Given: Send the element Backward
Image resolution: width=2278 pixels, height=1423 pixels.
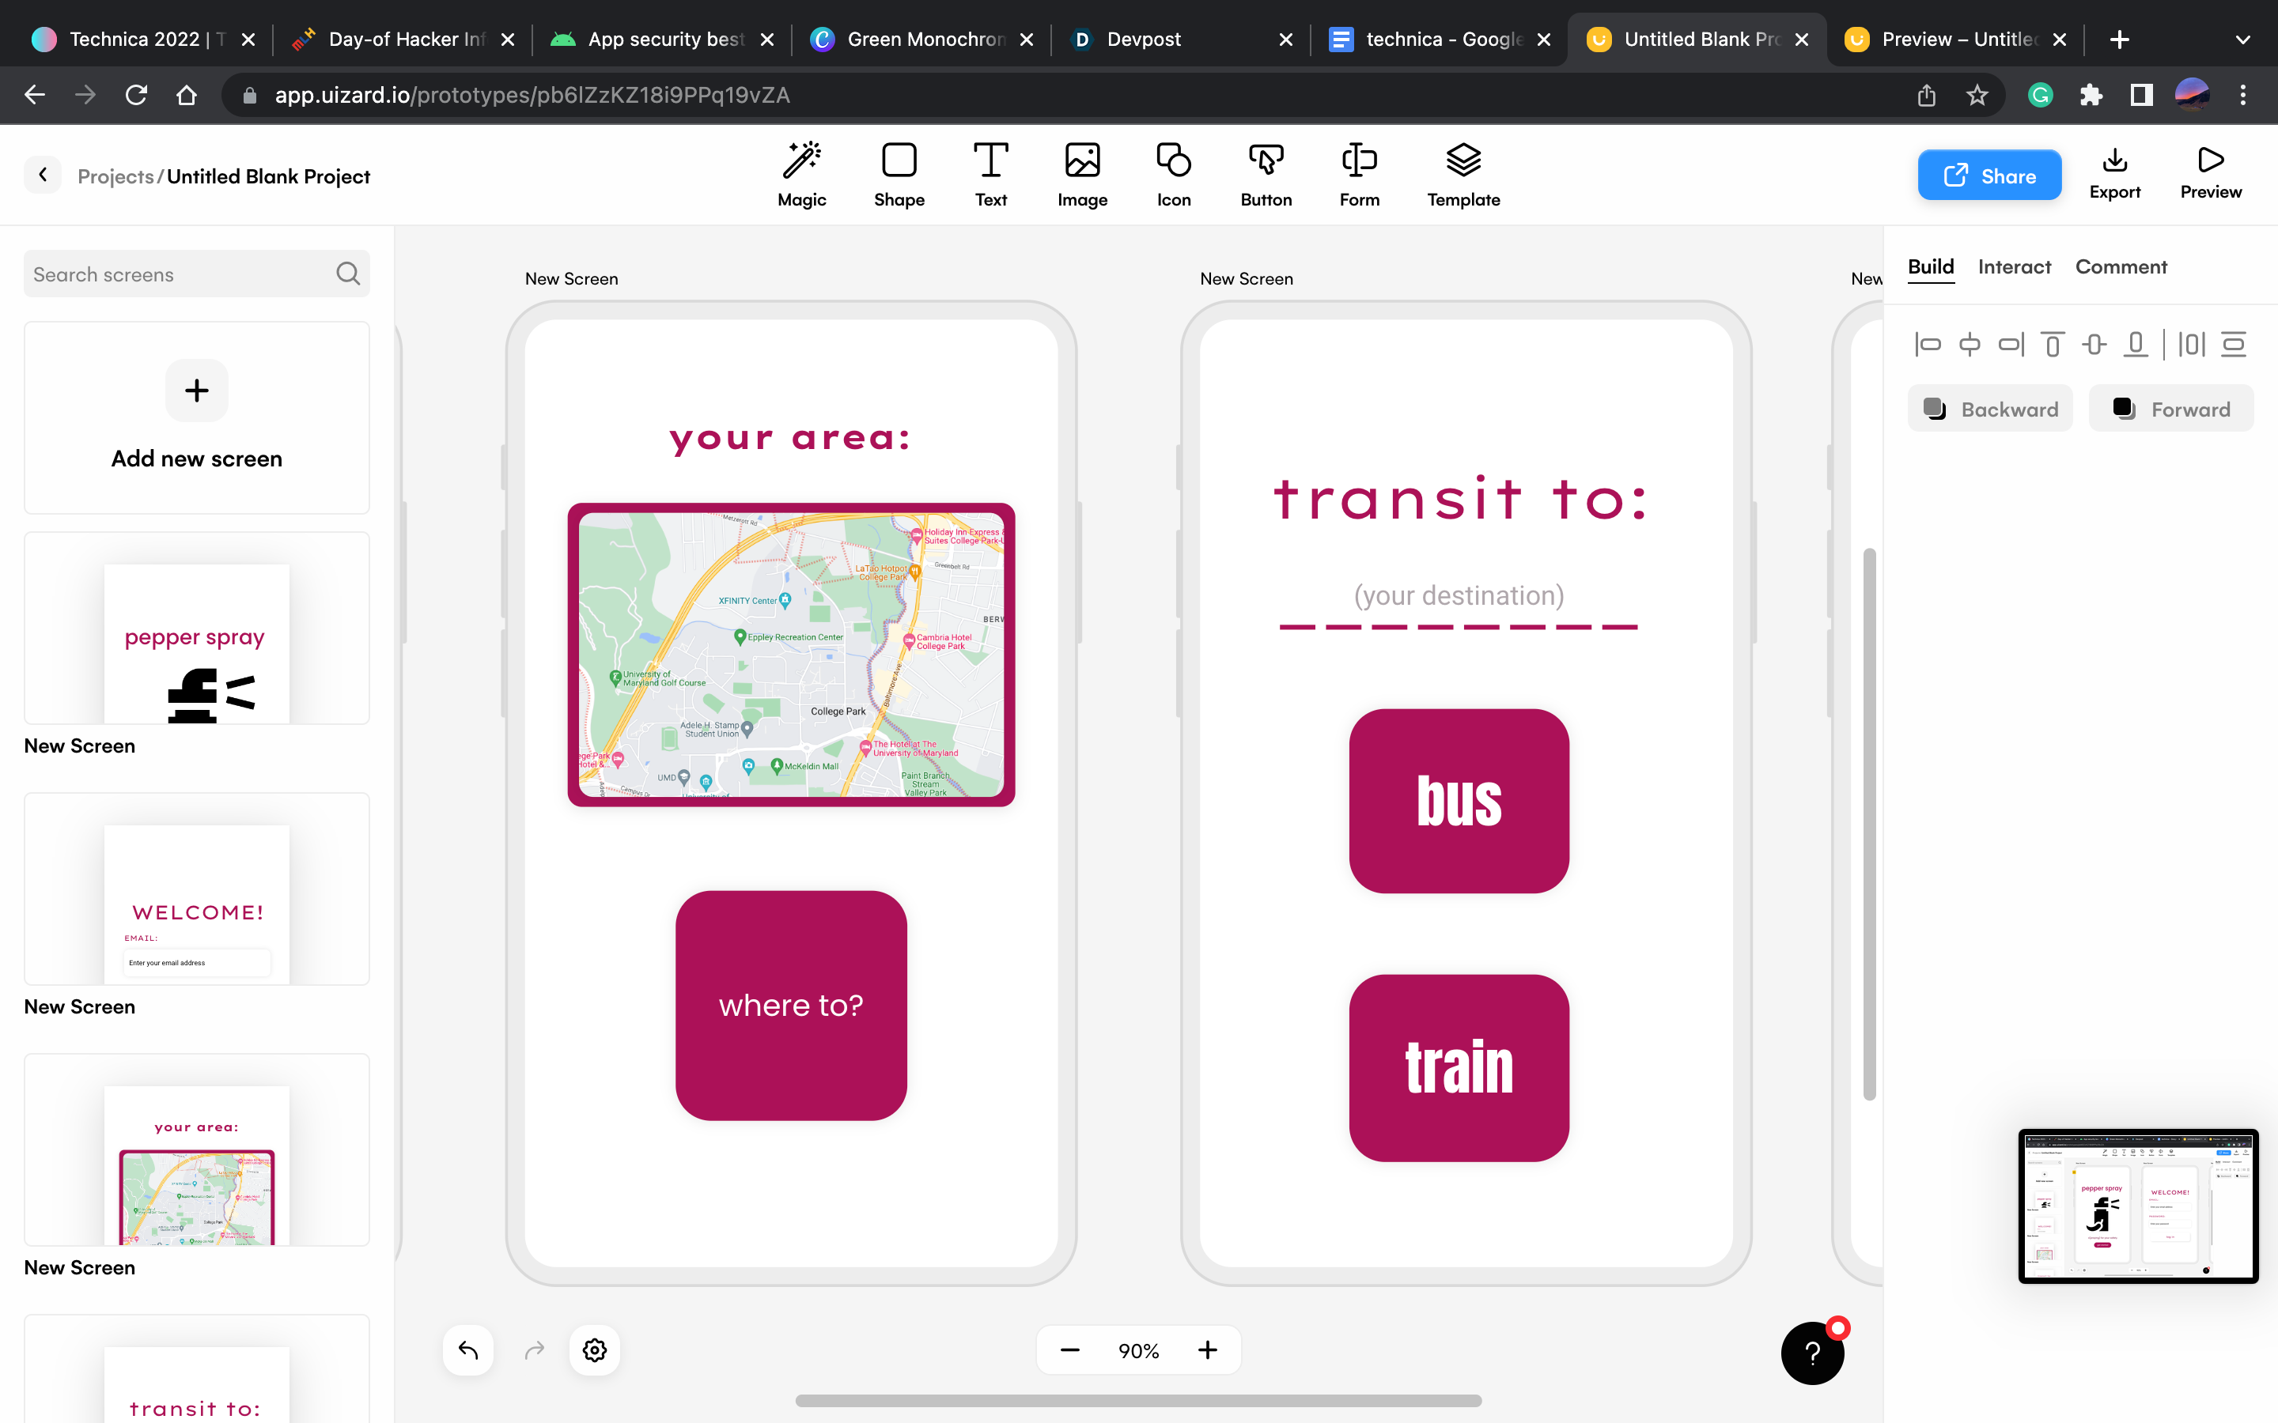Looking at the screenshot, I should (1990, 409).
